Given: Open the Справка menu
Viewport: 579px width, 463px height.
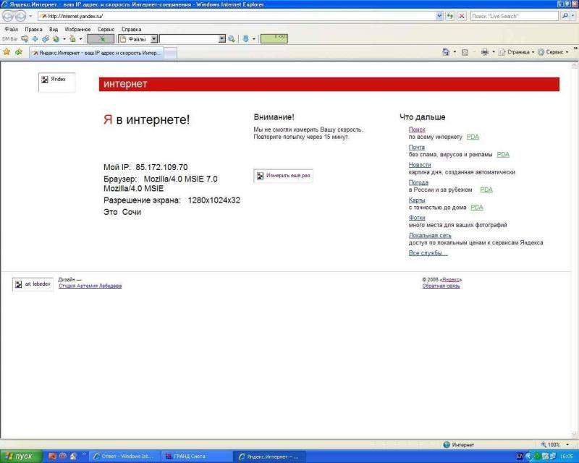Looking at the screenshot, I should click(131, 29).
